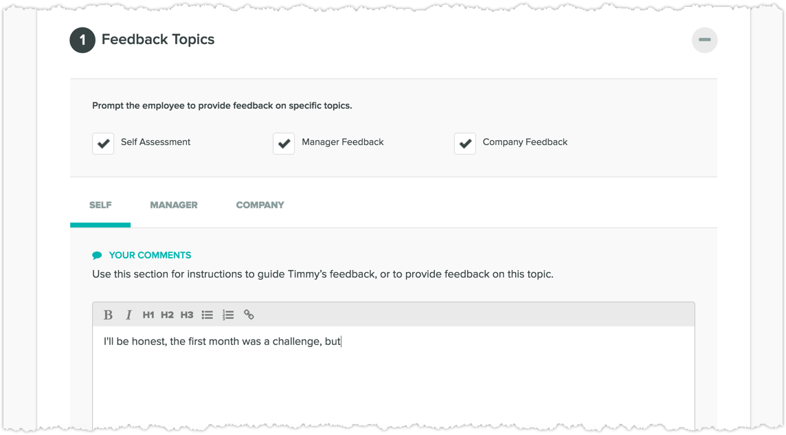786x435 pixels.
Task: Insert a numbered list
Action: (228, 314)
